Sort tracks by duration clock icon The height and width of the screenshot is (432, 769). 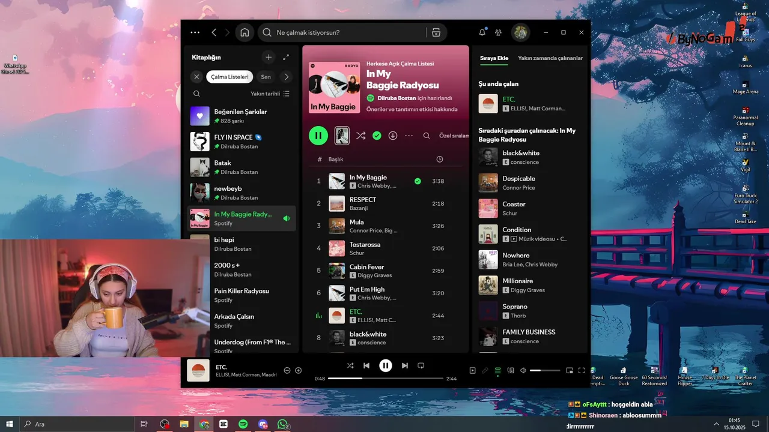[x=440, y=159]
